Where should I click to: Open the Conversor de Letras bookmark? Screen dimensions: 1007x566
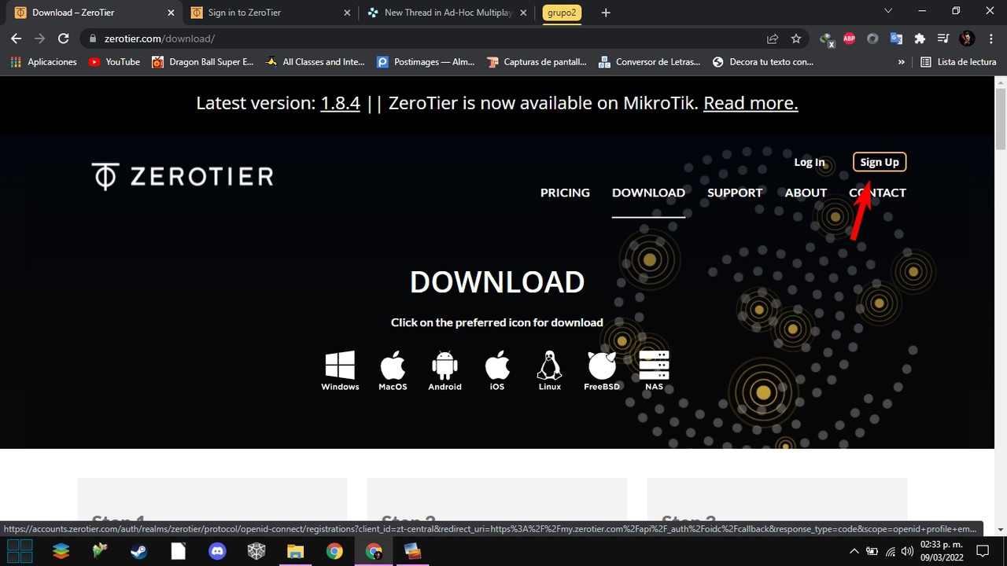tap(650, 62)
